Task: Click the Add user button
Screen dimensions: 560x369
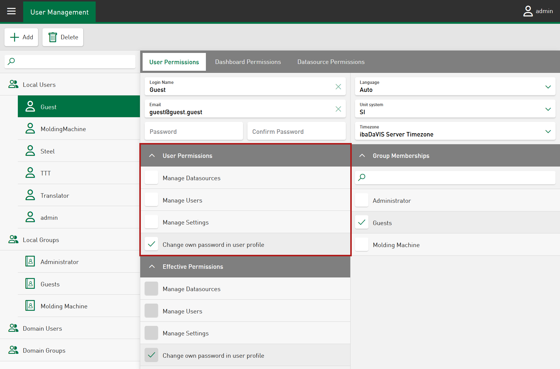Action: (21, 37)
